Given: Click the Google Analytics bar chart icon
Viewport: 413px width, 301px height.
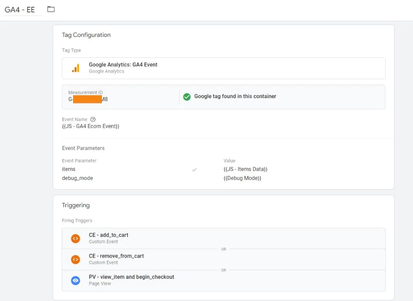Looking at the screenshot, I should [76, 68].
